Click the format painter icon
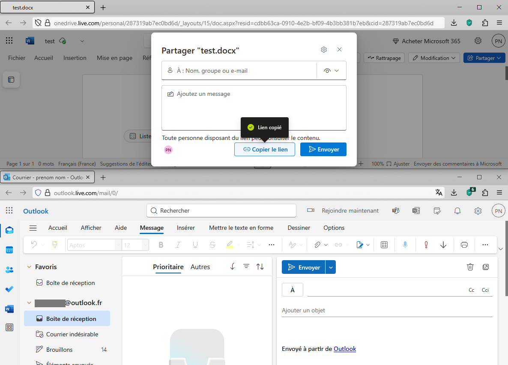 pyautogui.click(x=55, y=245)
